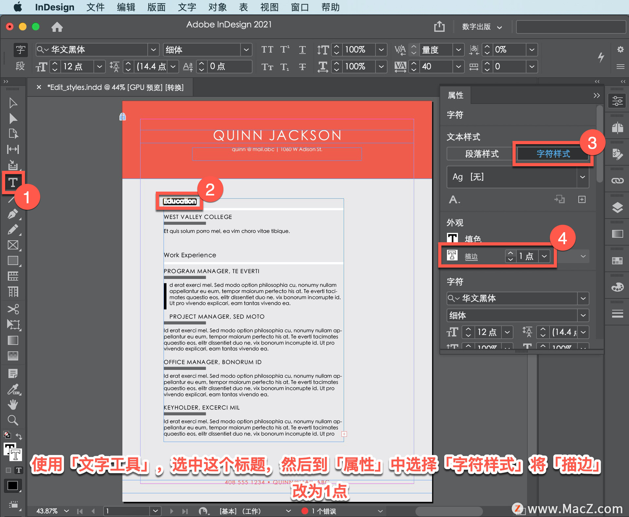The width and height of the screenshot is (629, 517).
Task: Toggle Underline text formatting button
Action: [302, 50]
